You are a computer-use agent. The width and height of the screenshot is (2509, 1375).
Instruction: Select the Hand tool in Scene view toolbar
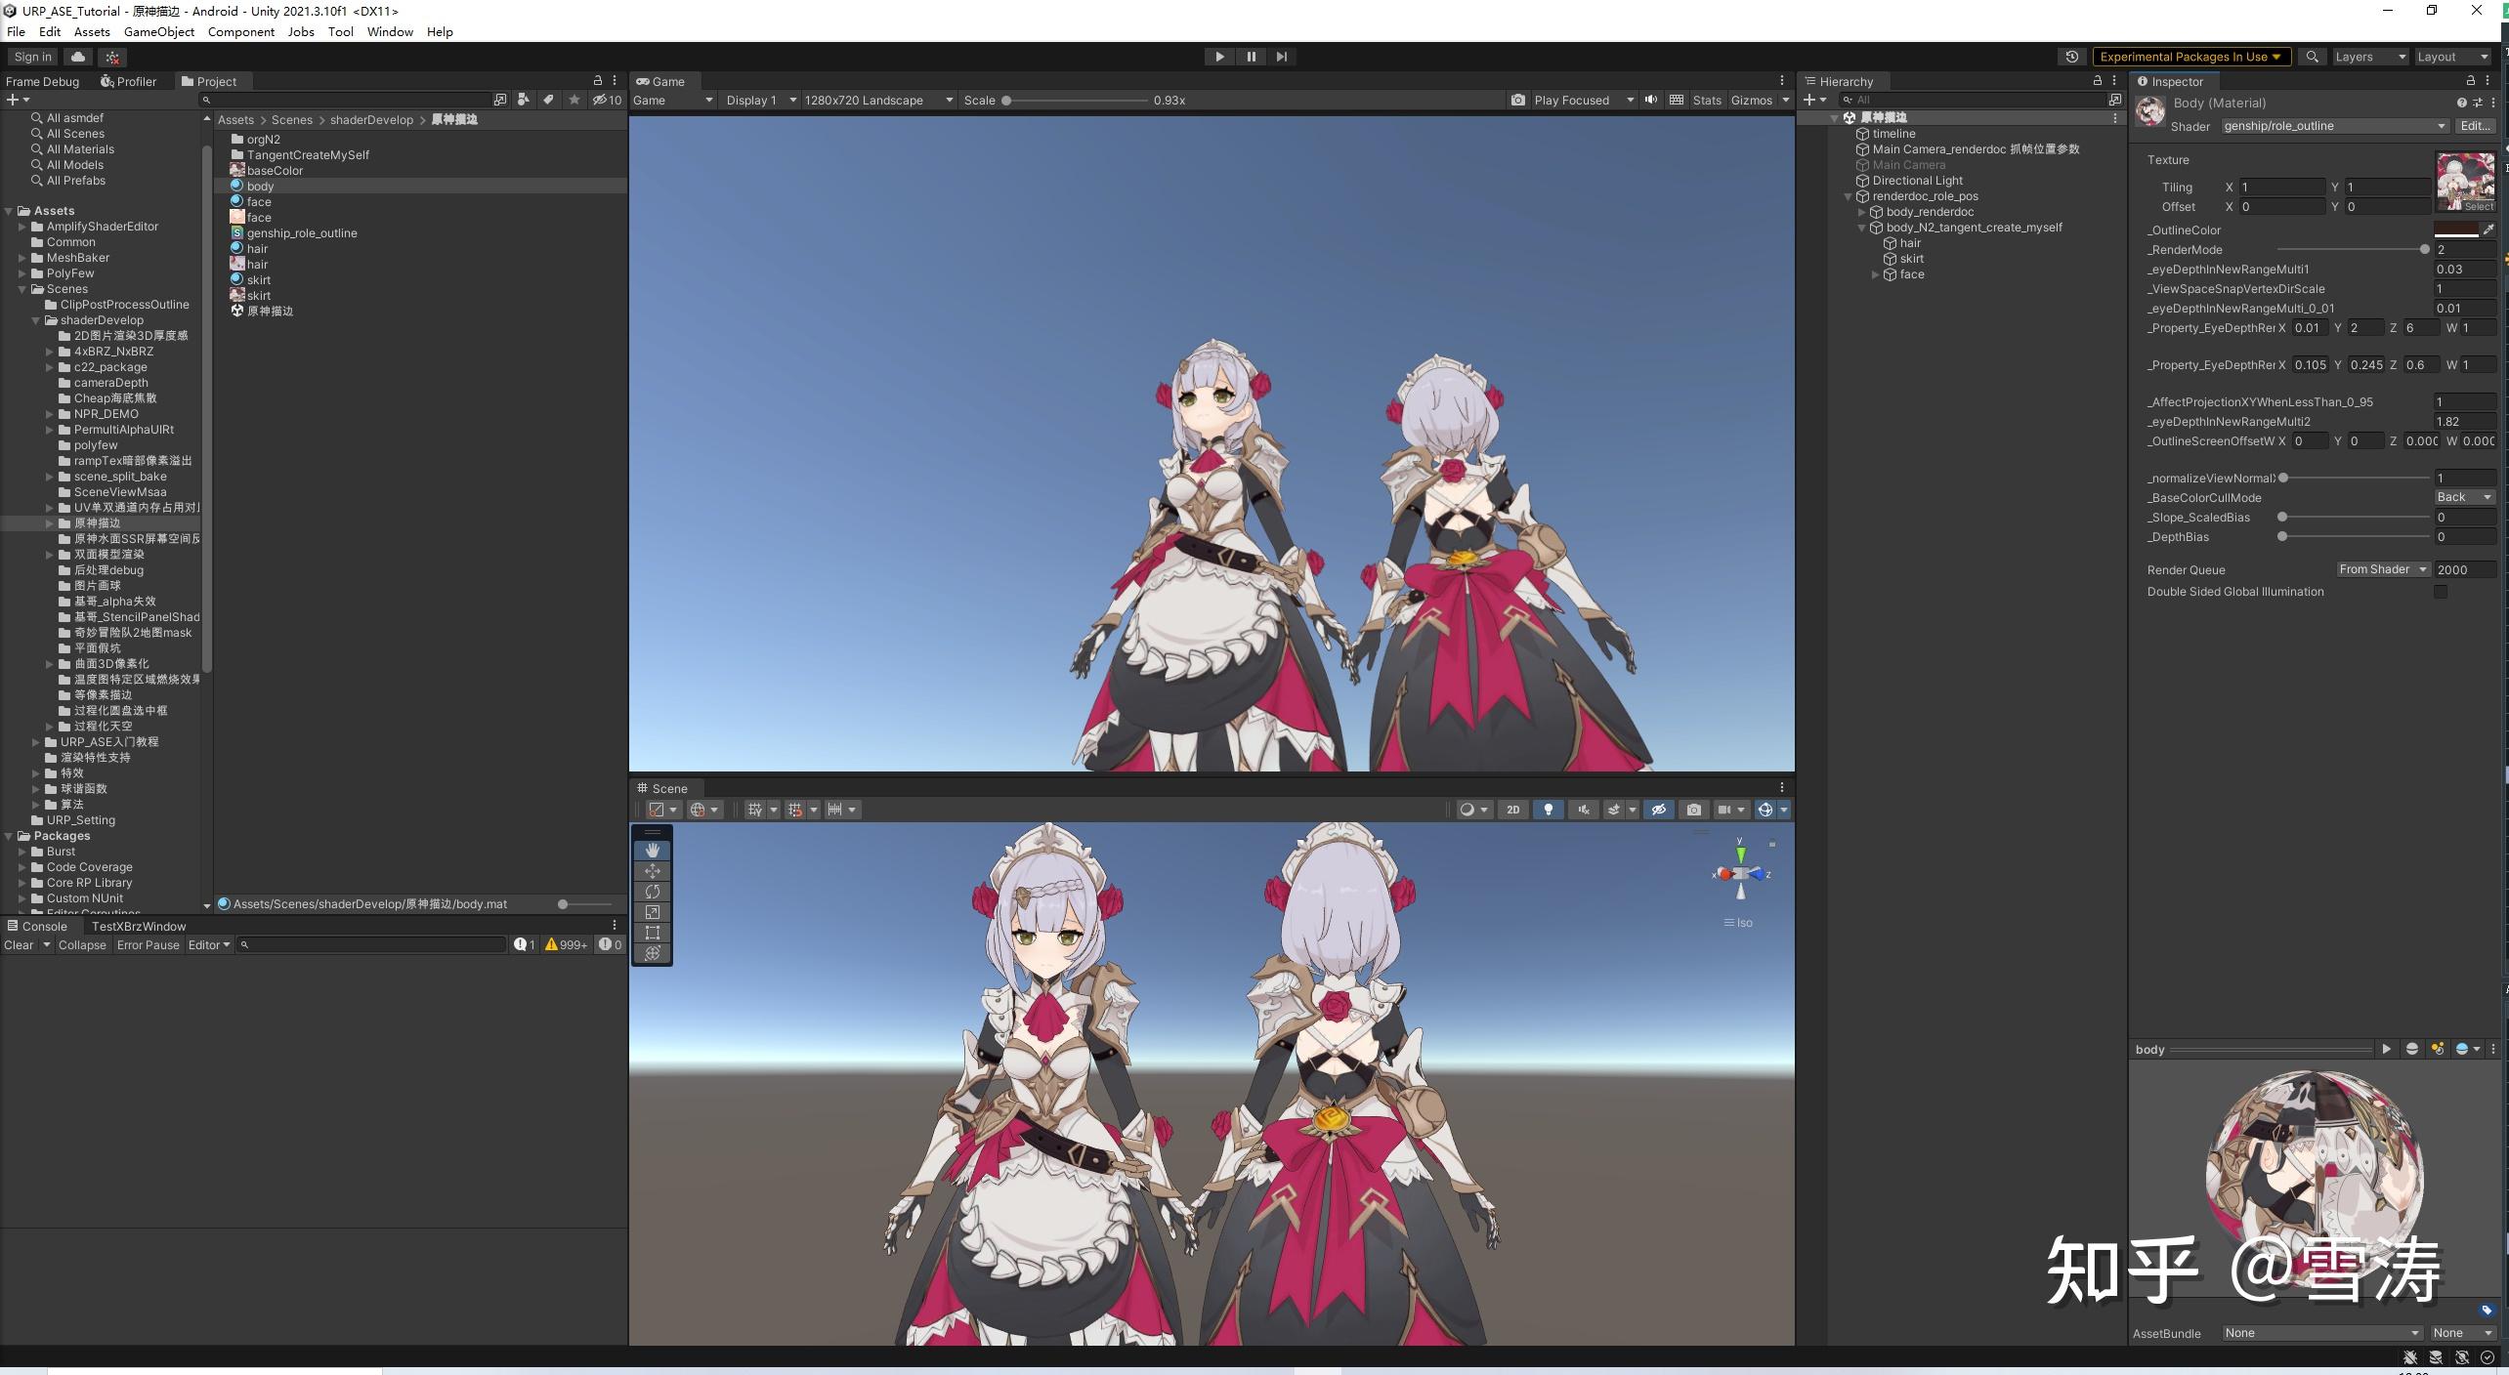point(652,850)
